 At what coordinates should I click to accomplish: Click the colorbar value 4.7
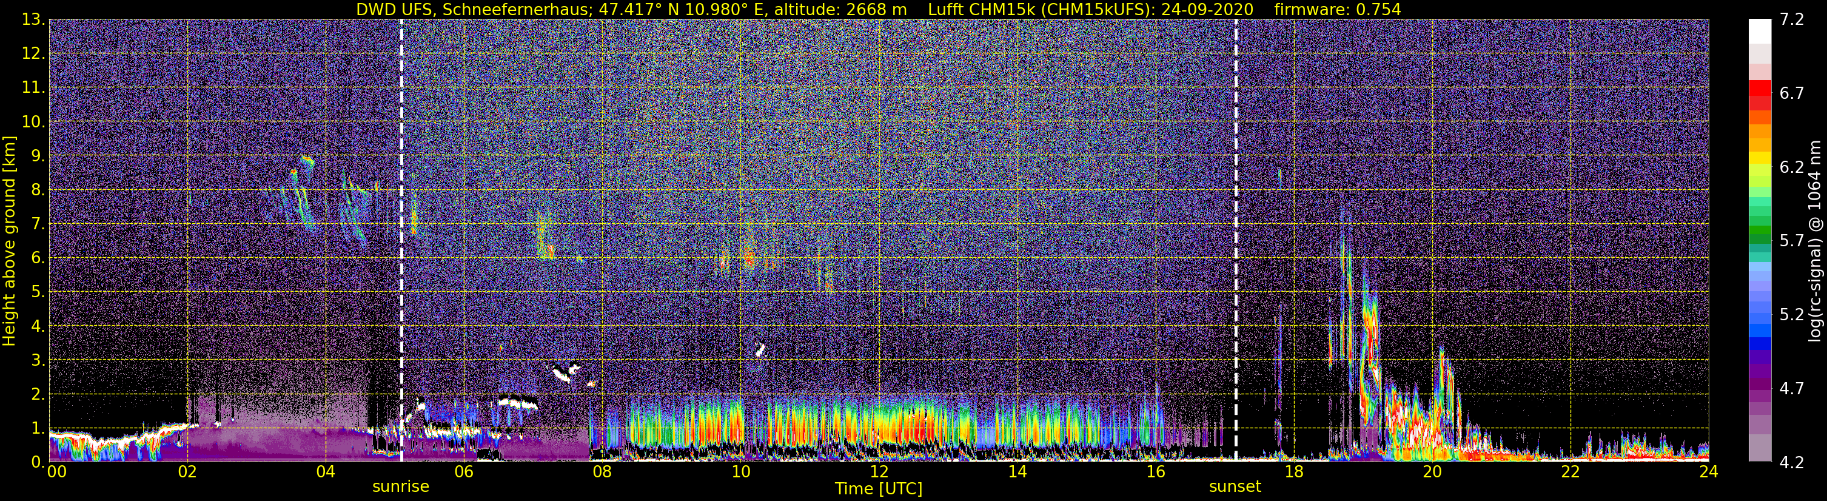tap(1792, 389)
